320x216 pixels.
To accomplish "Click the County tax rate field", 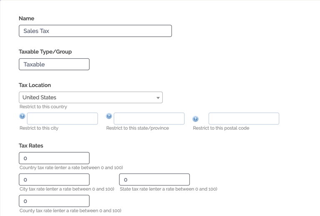I will pyautogui.click(x=54, y=201).
